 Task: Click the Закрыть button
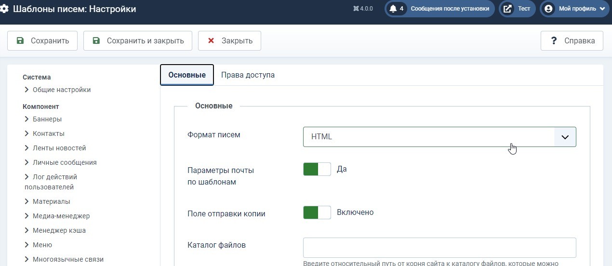pyautogui.click(x=229, y=41)
